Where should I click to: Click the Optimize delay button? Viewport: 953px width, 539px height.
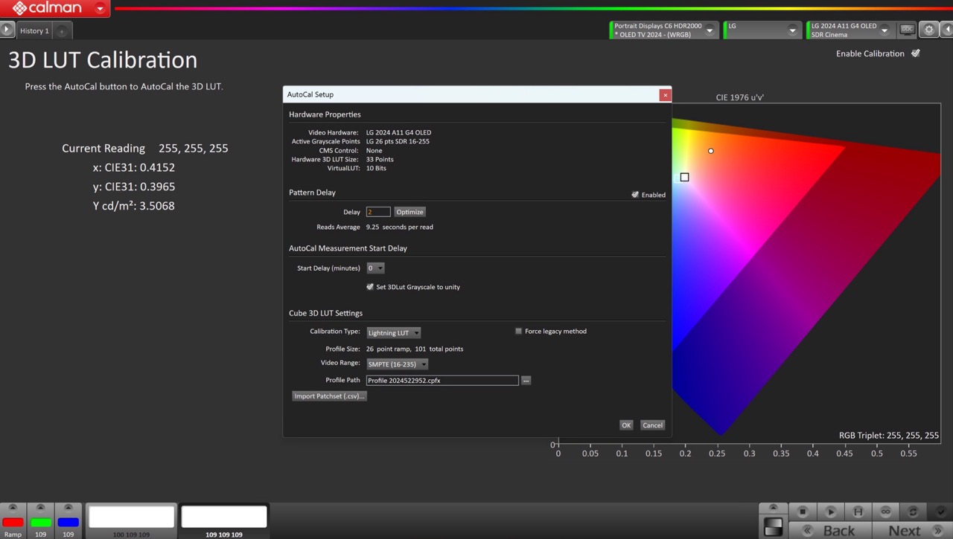[x=409, y=212]
